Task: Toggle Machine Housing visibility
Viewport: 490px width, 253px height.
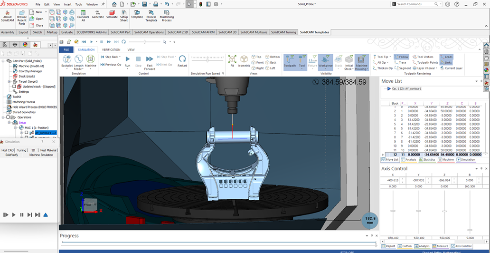Action: click(x=362, y=62)
